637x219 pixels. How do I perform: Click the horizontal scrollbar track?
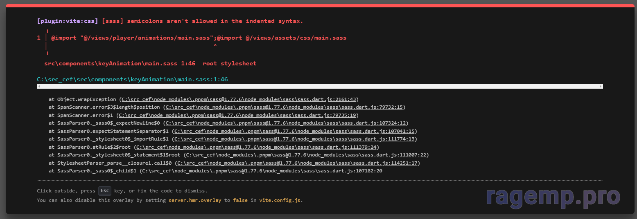point(319,87)
